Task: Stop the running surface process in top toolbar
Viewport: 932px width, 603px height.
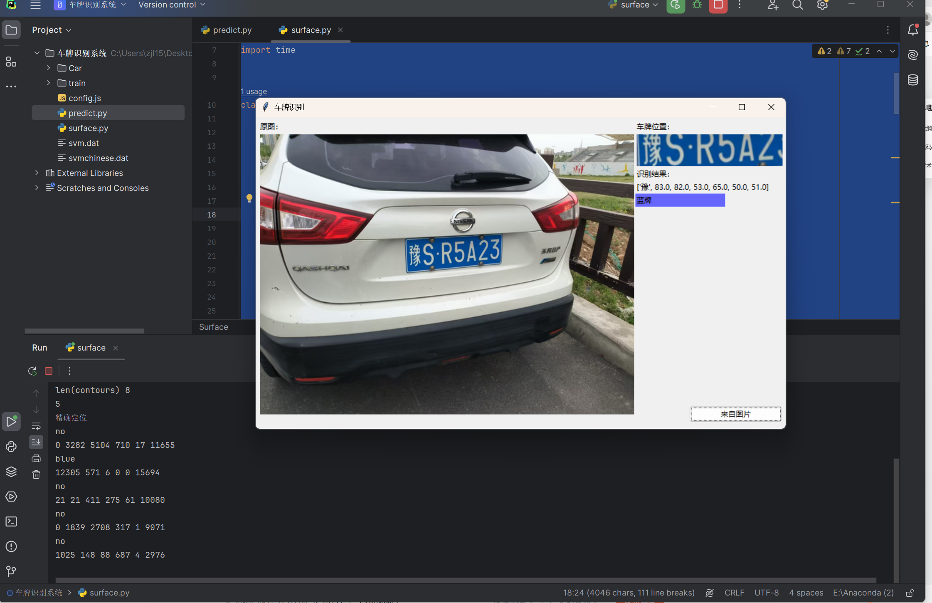Action: pos(718,5)
